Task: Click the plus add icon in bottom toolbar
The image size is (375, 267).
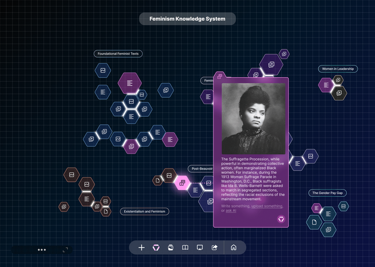Action: pos(141,247)
